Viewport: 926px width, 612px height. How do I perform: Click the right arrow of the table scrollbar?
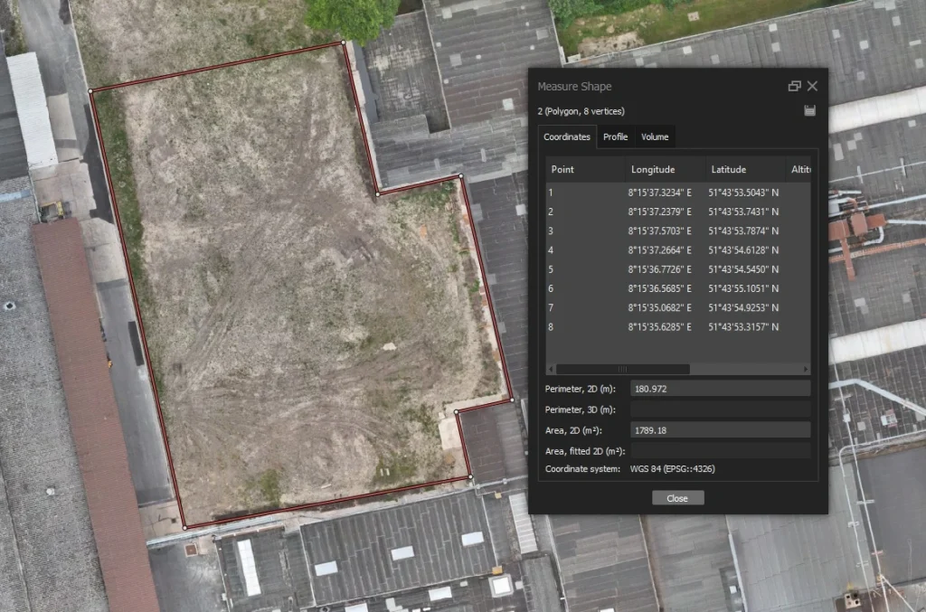pyautogui.click(x=805, y=369)
